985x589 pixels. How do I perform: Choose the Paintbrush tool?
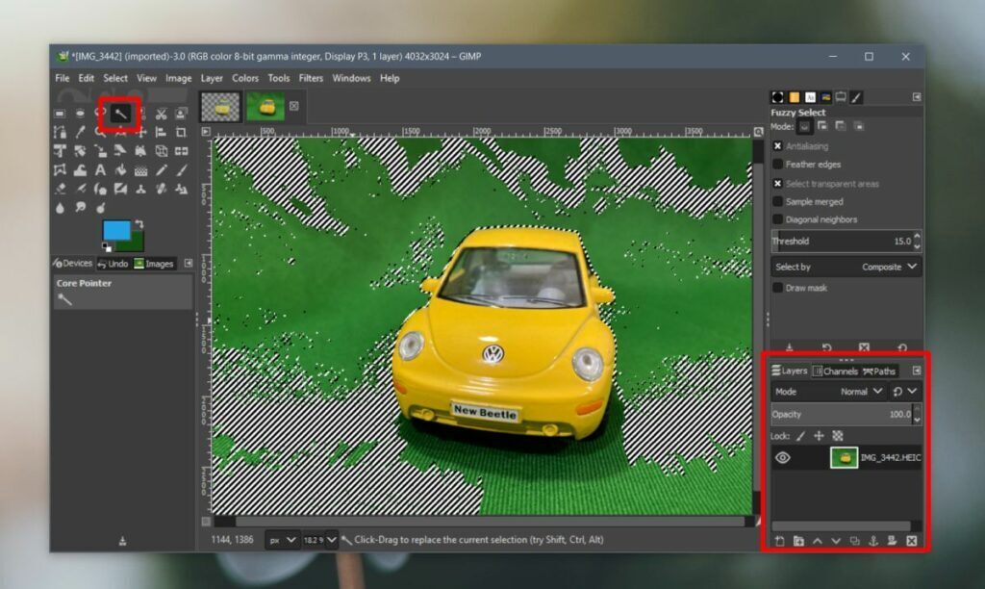coord(182,169)
